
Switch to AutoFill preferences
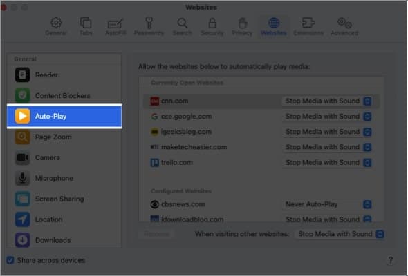(x=115, y=26)
